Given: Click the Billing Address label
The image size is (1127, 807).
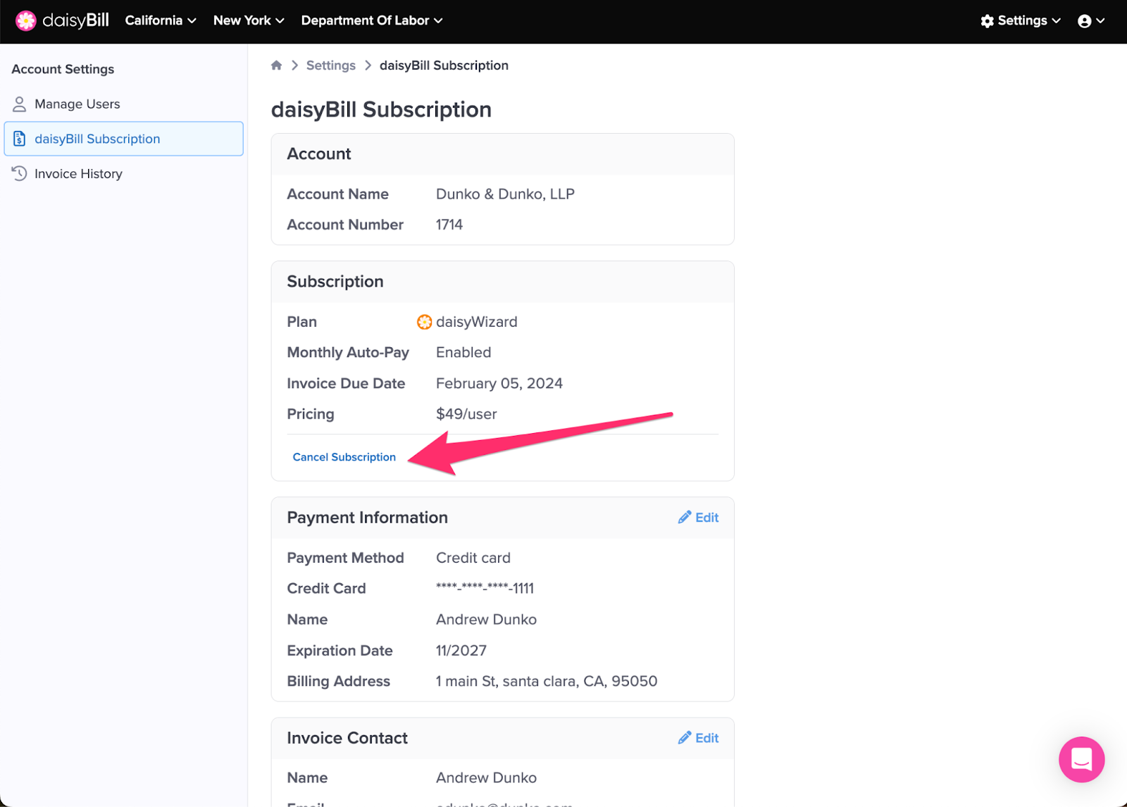Looking at the screenshot, I should [338, 682].
